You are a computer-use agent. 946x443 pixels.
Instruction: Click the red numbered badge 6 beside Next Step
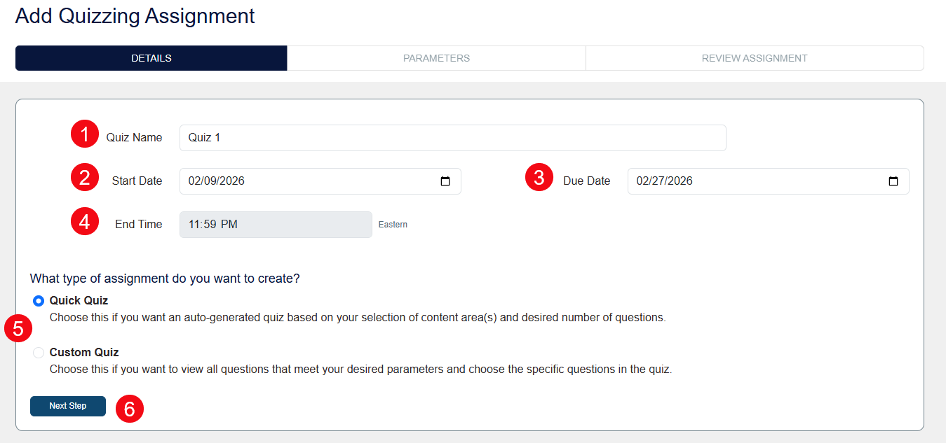pos(129,409)
